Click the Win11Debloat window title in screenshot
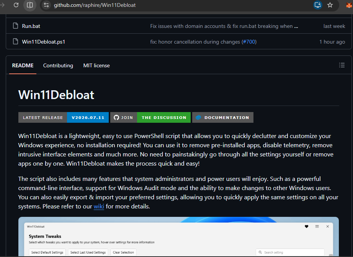 point(36,226)
